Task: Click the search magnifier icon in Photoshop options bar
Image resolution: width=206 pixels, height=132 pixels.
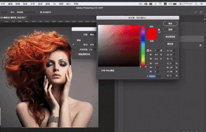Action: [x=196, y=12]
